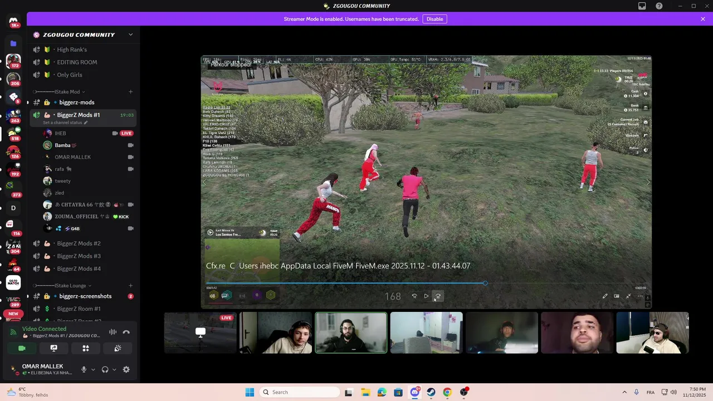Edit the 'Set a channel status' field
This screenshot has height=401, width=713.
tap(65, 123)
